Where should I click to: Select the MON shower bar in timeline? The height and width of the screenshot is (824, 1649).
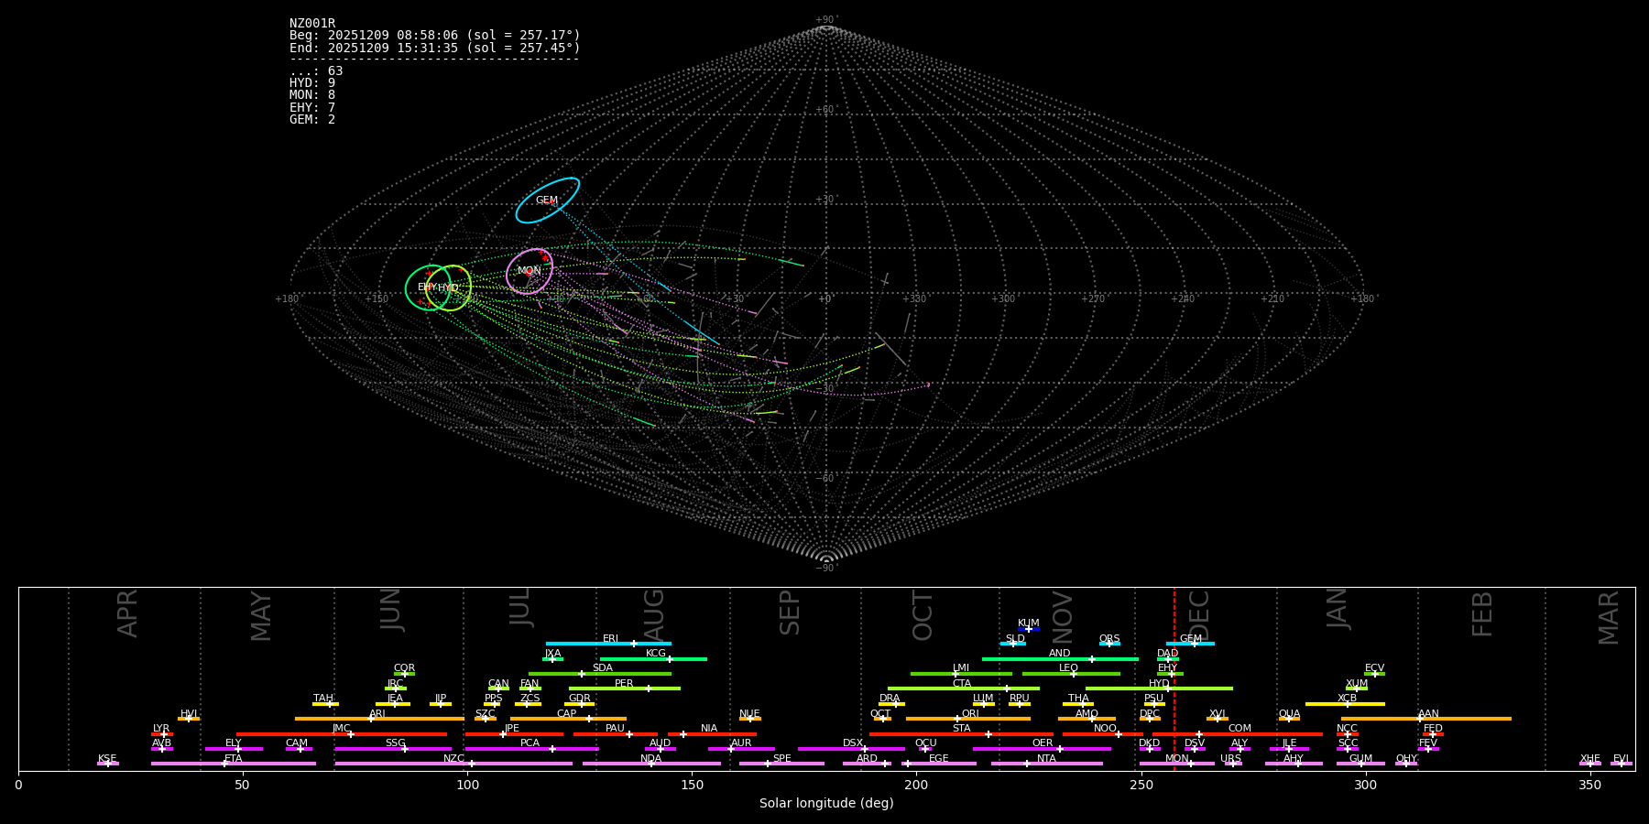click(x=1177, y=764)
